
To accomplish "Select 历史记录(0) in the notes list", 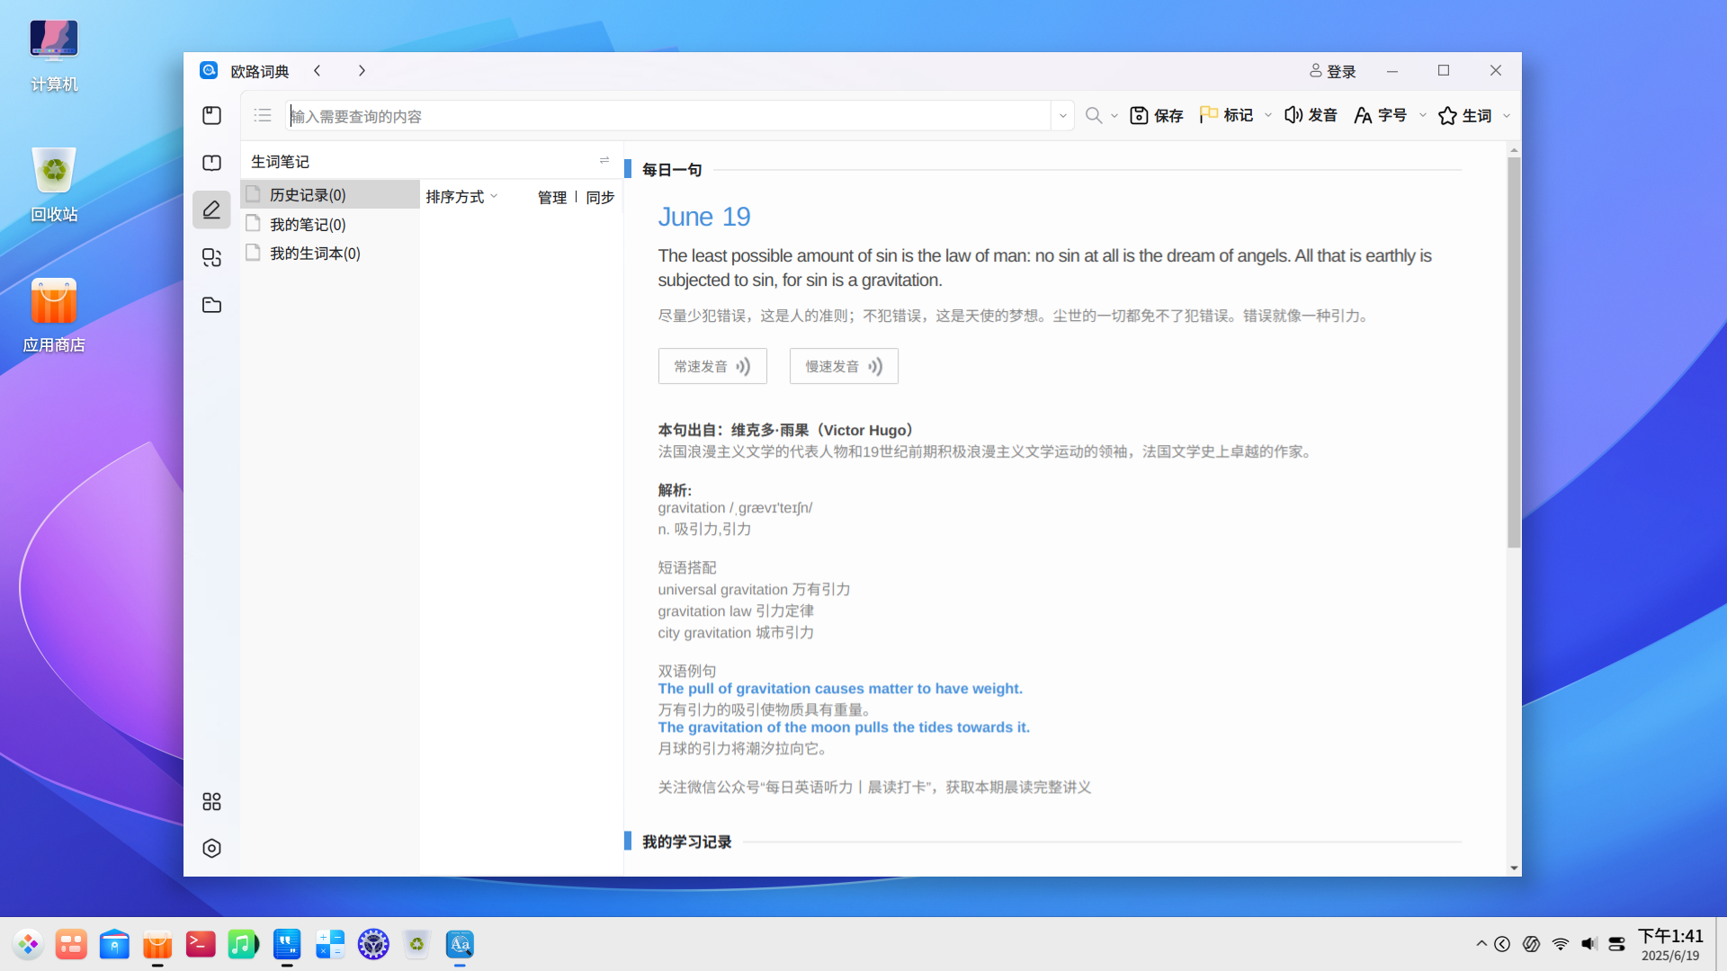I will (x=330, y=194).
